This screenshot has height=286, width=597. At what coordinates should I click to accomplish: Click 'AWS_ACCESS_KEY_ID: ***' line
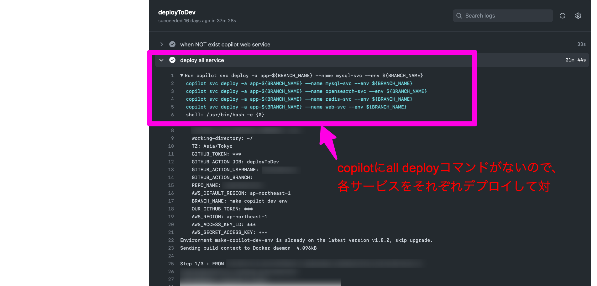tap(224, 225)
